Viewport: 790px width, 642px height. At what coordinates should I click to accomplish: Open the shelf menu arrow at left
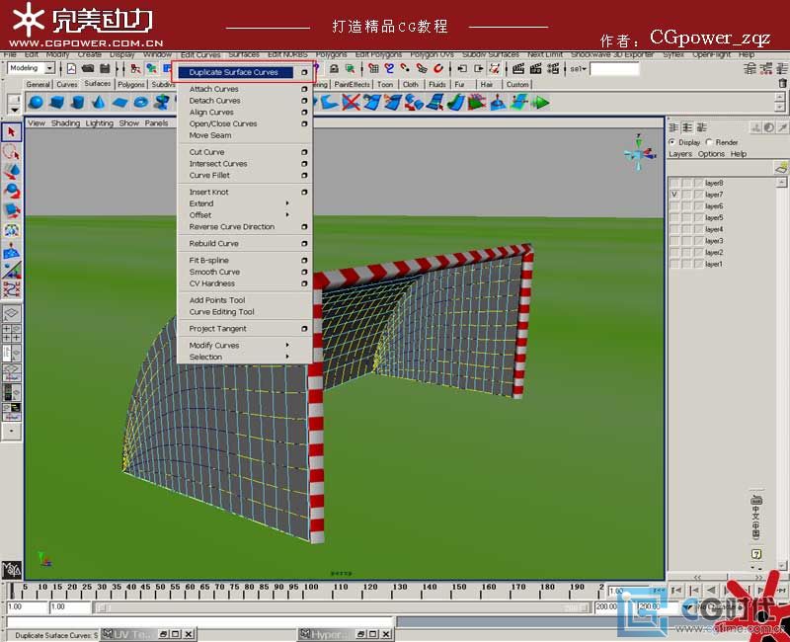point(14,109)
